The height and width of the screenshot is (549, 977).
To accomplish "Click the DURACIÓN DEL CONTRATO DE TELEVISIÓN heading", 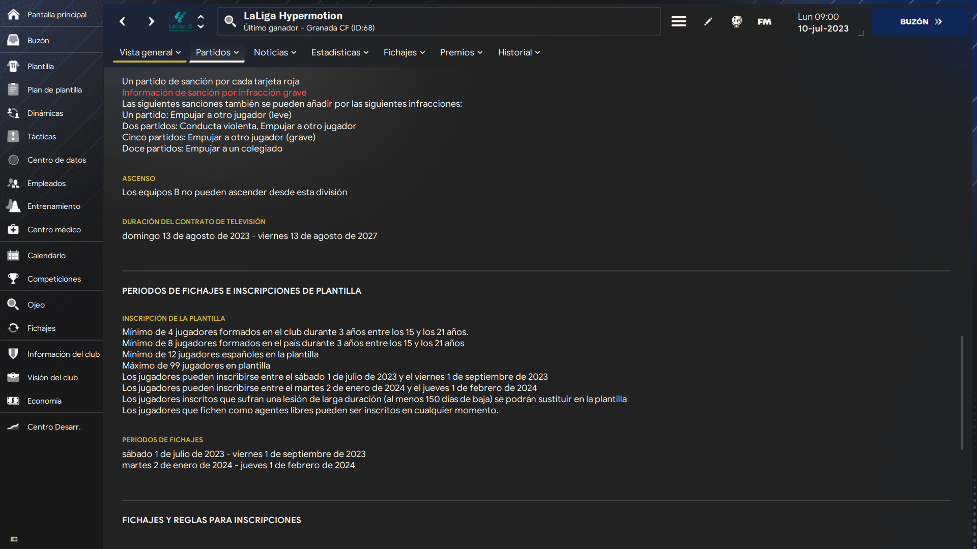I will (194, 222).
